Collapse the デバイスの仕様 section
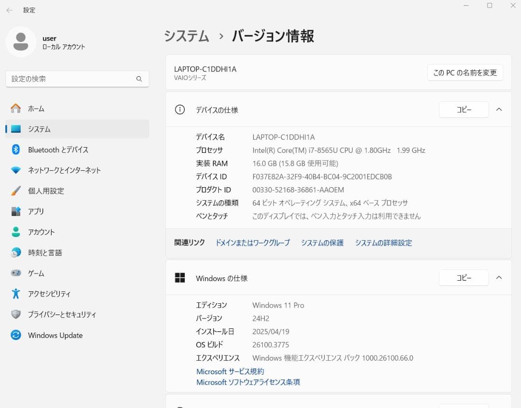Image resolution: width=521 pixels, height=408 pixels. pyautogui.click(x=499, y=109)
